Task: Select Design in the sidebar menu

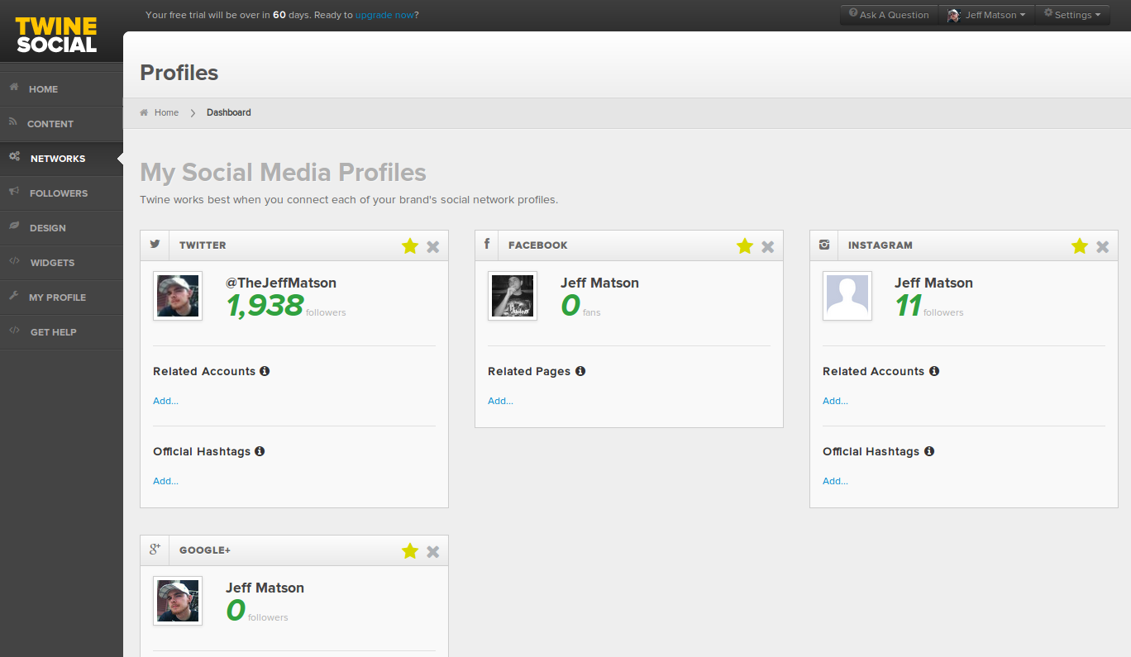Action: [48, 228]
